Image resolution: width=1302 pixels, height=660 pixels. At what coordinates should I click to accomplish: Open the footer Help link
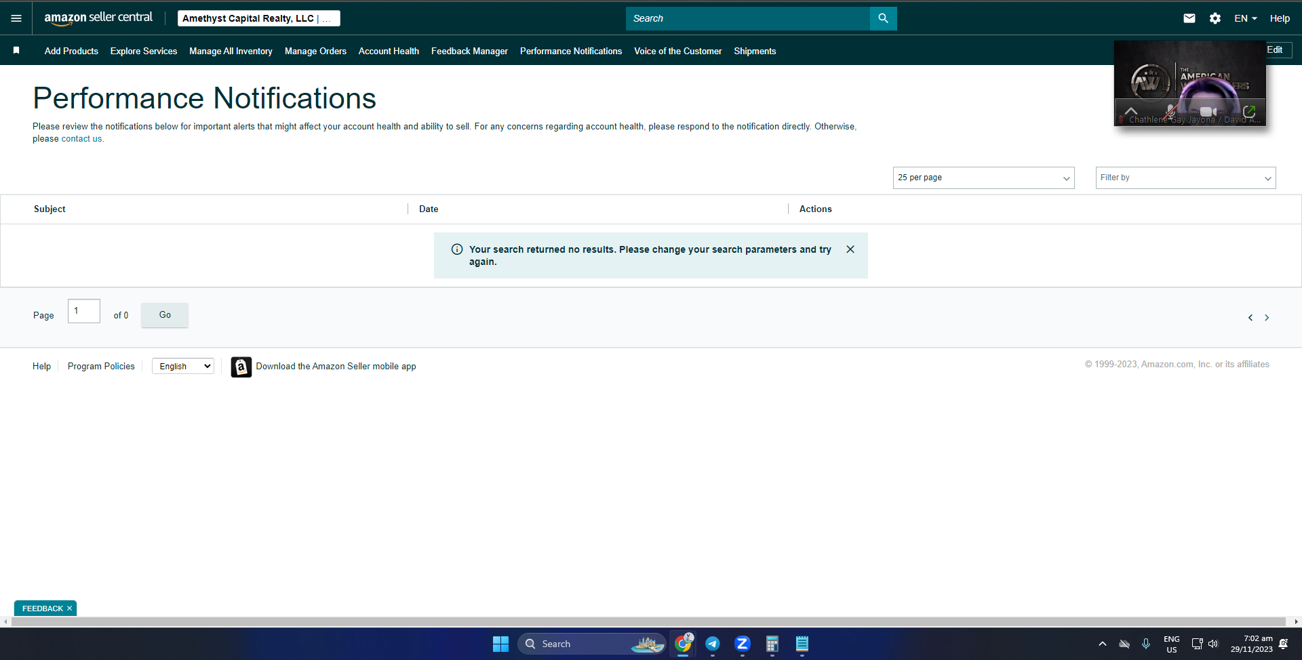click(x=41, y=366)
